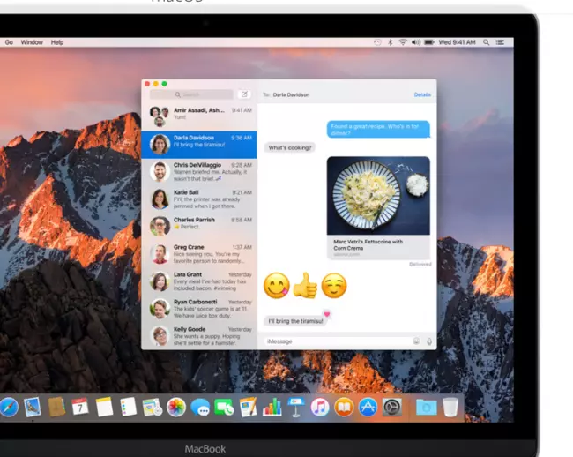Open the Window menu

click(32, 42)
